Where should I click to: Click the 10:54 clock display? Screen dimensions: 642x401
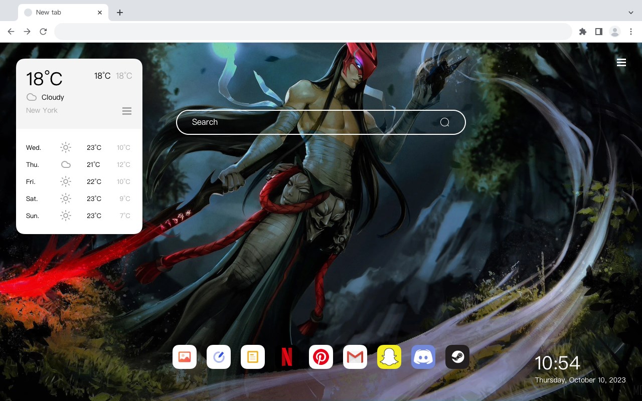[x=557, y=363]
